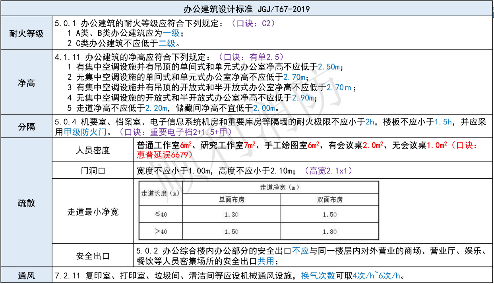Viewport: 494px width, 284px height.
Task: Click the text 手工绘图室6m²
Action: point(292,145)
